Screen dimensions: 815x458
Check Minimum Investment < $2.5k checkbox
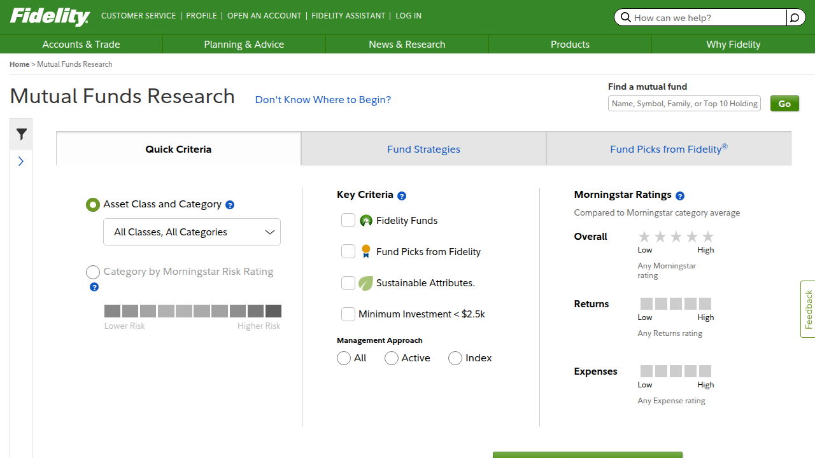point(348,314)
